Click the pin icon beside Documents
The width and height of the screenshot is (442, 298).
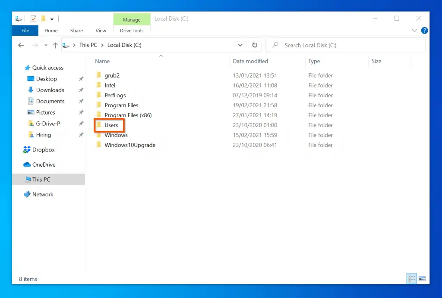[81, 101]
